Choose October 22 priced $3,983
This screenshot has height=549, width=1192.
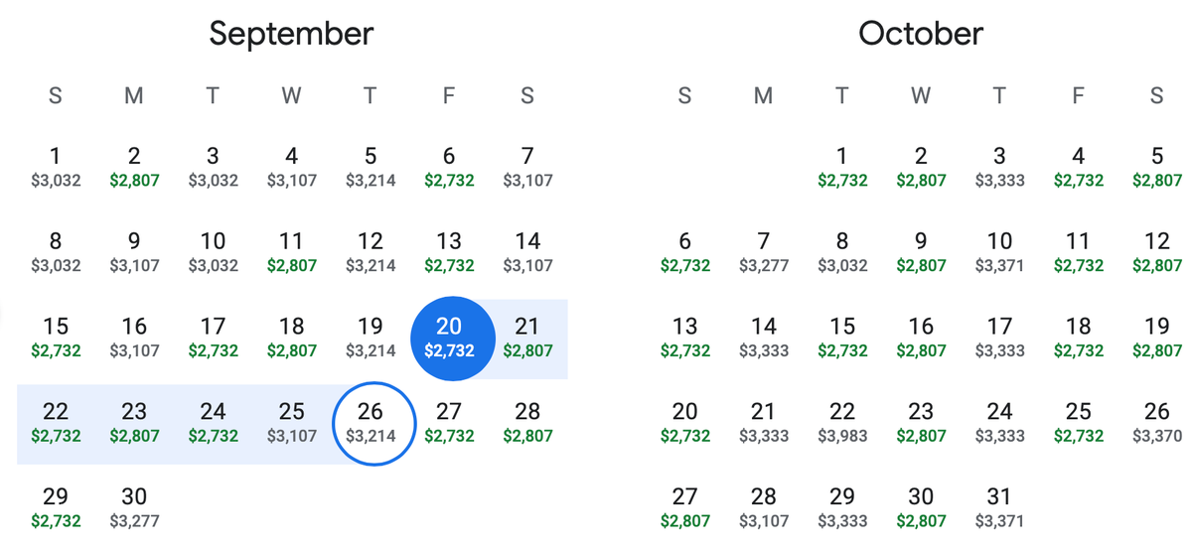[842, 423]
